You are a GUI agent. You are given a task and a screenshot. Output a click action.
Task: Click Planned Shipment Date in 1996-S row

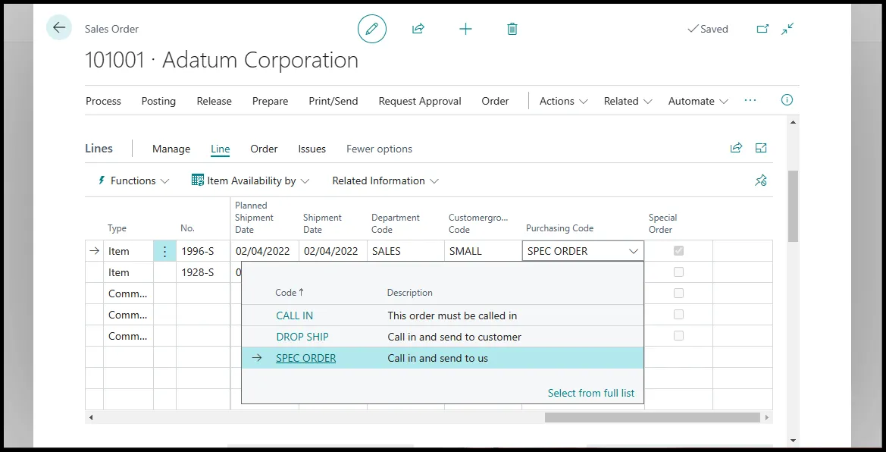pos(265,251)
